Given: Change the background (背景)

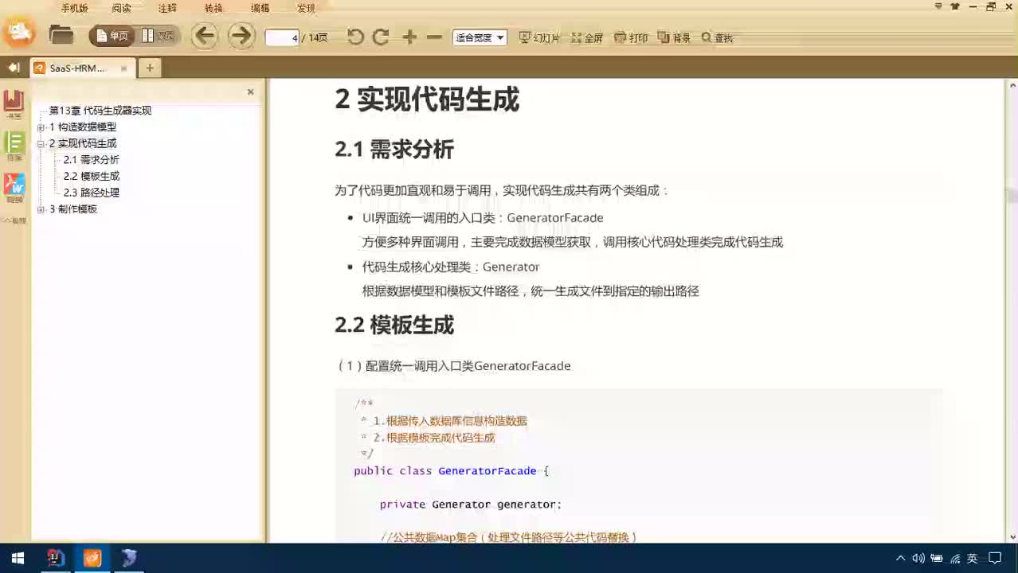Looking at the screenshot, I should (x=674, y=37).
